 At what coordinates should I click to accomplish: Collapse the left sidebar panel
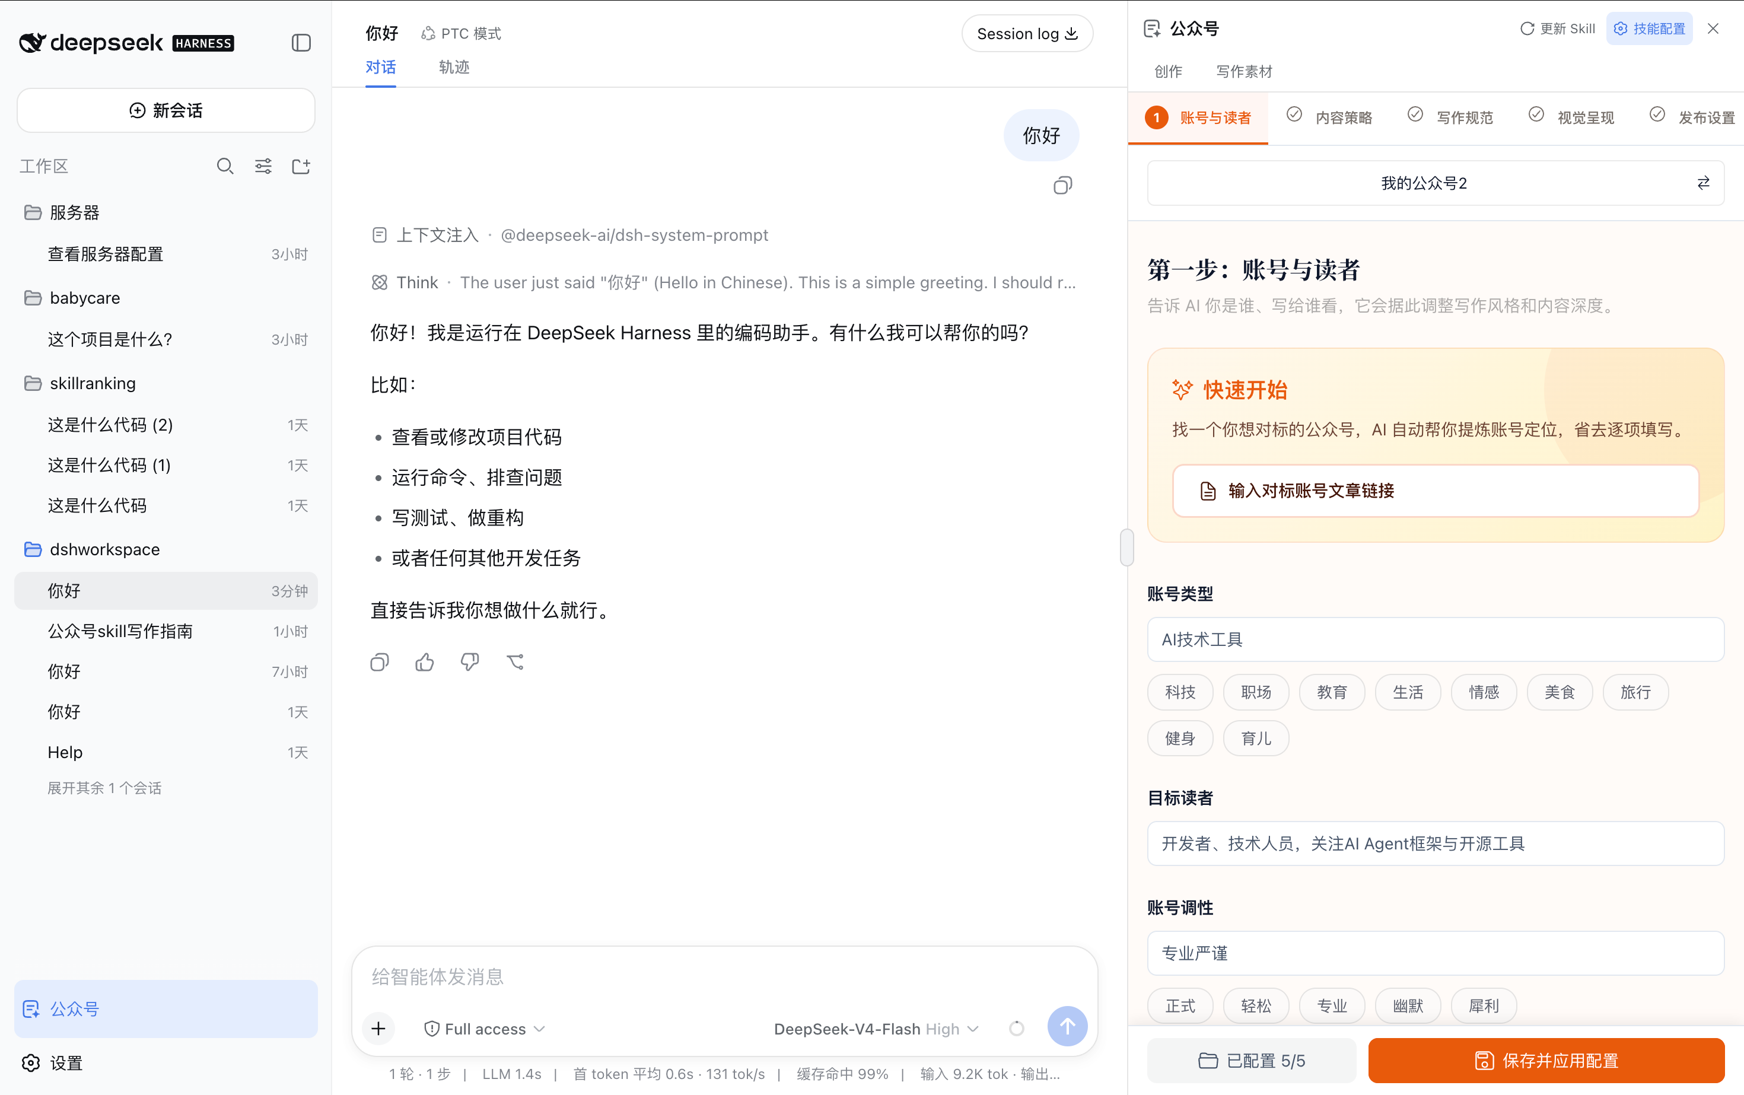click(x=301, y=43)
